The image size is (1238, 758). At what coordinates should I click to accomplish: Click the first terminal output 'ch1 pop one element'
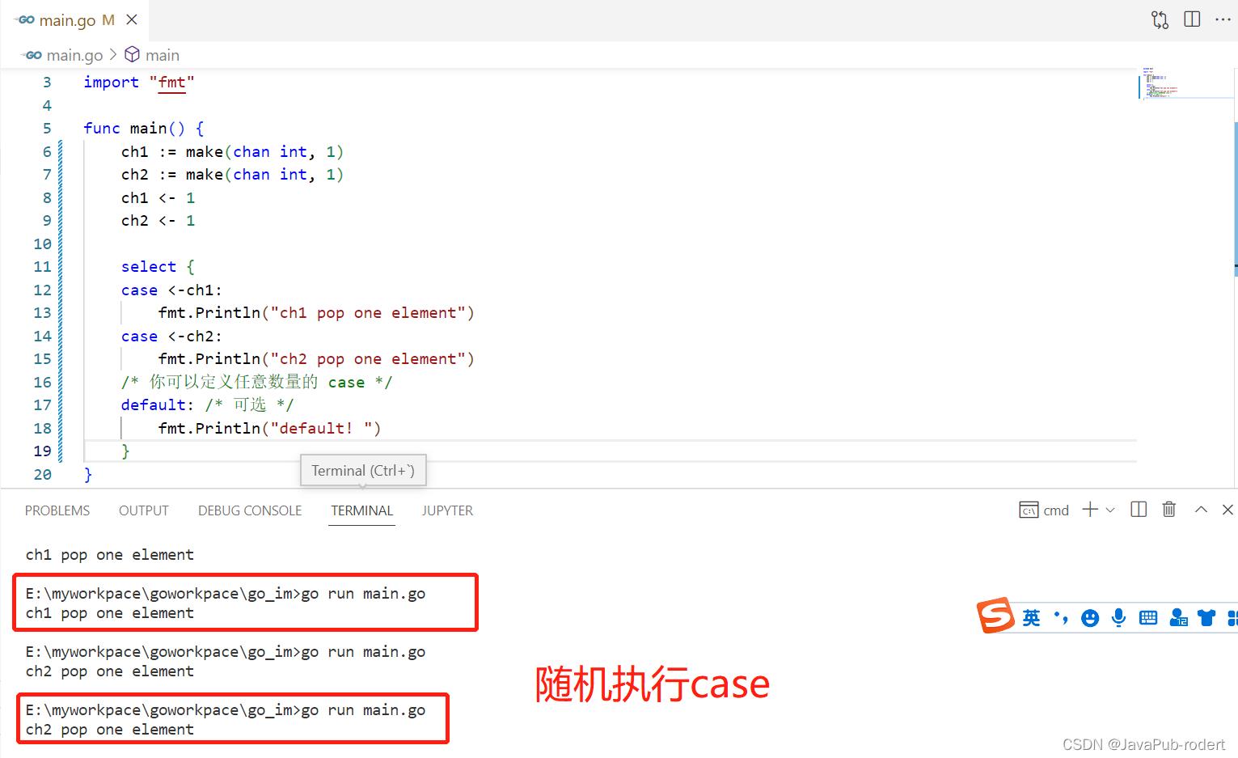pos(109,554)
